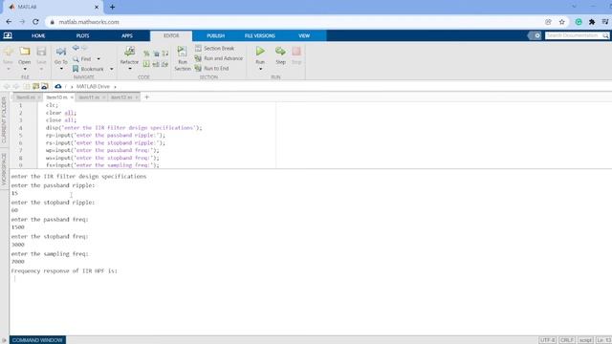Click the 'clear all;' line in editor
Viewport: 612px width, 344px height.
61,113
